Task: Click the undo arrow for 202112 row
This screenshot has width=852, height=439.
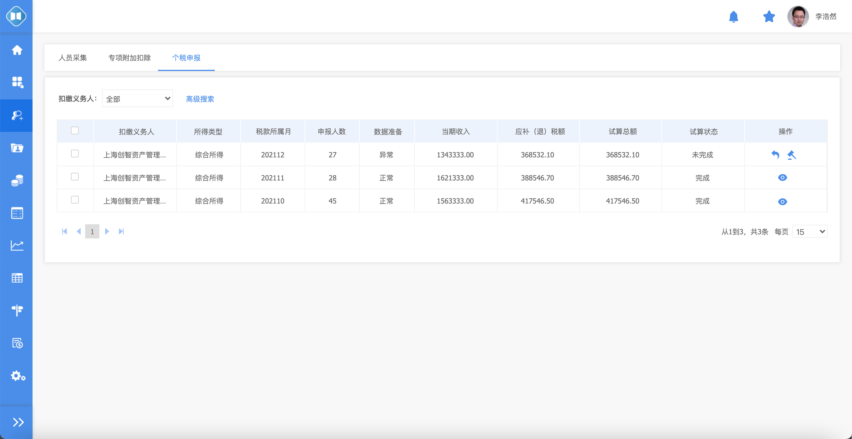Action: pyautogui.click(x=775, y=154)
